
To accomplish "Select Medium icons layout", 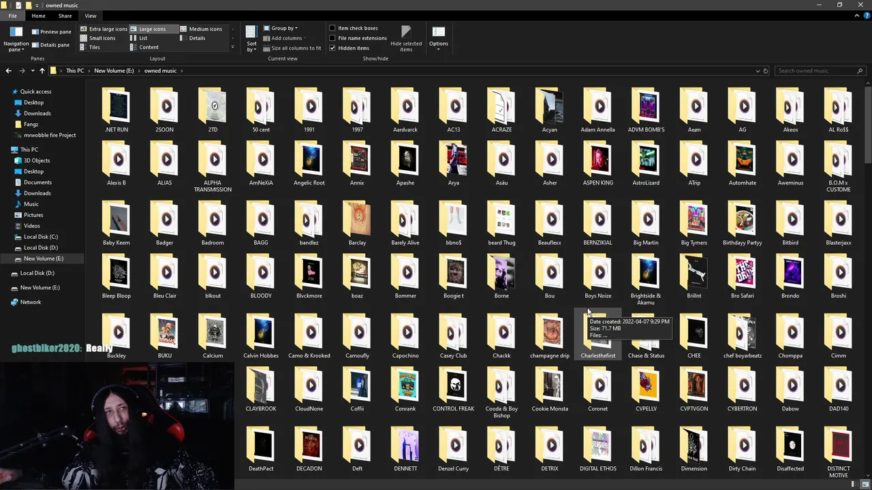I will coord(201,29).
